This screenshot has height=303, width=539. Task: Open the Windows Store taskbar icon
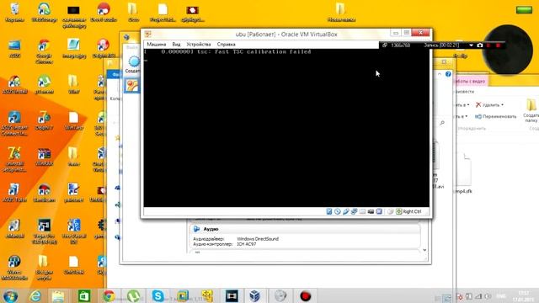[84, 295]
